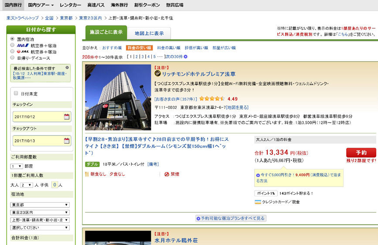
Task: Sort by おすすめ順
Action: 112,48
